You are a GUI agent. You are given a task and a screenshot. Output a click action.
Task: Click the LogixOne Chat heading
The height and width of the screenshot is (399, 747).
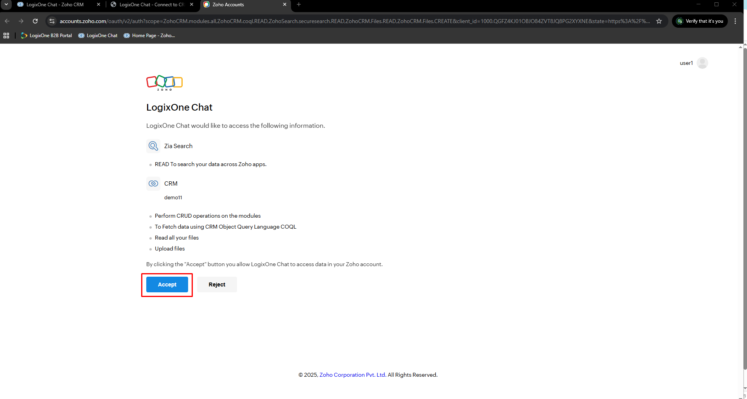click(179, 107)
